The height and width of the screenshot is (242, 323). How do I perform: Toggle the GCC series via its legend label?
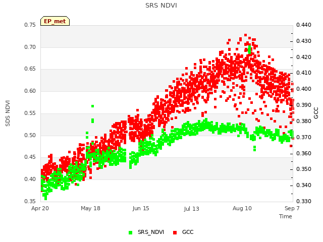coord(188,232)
